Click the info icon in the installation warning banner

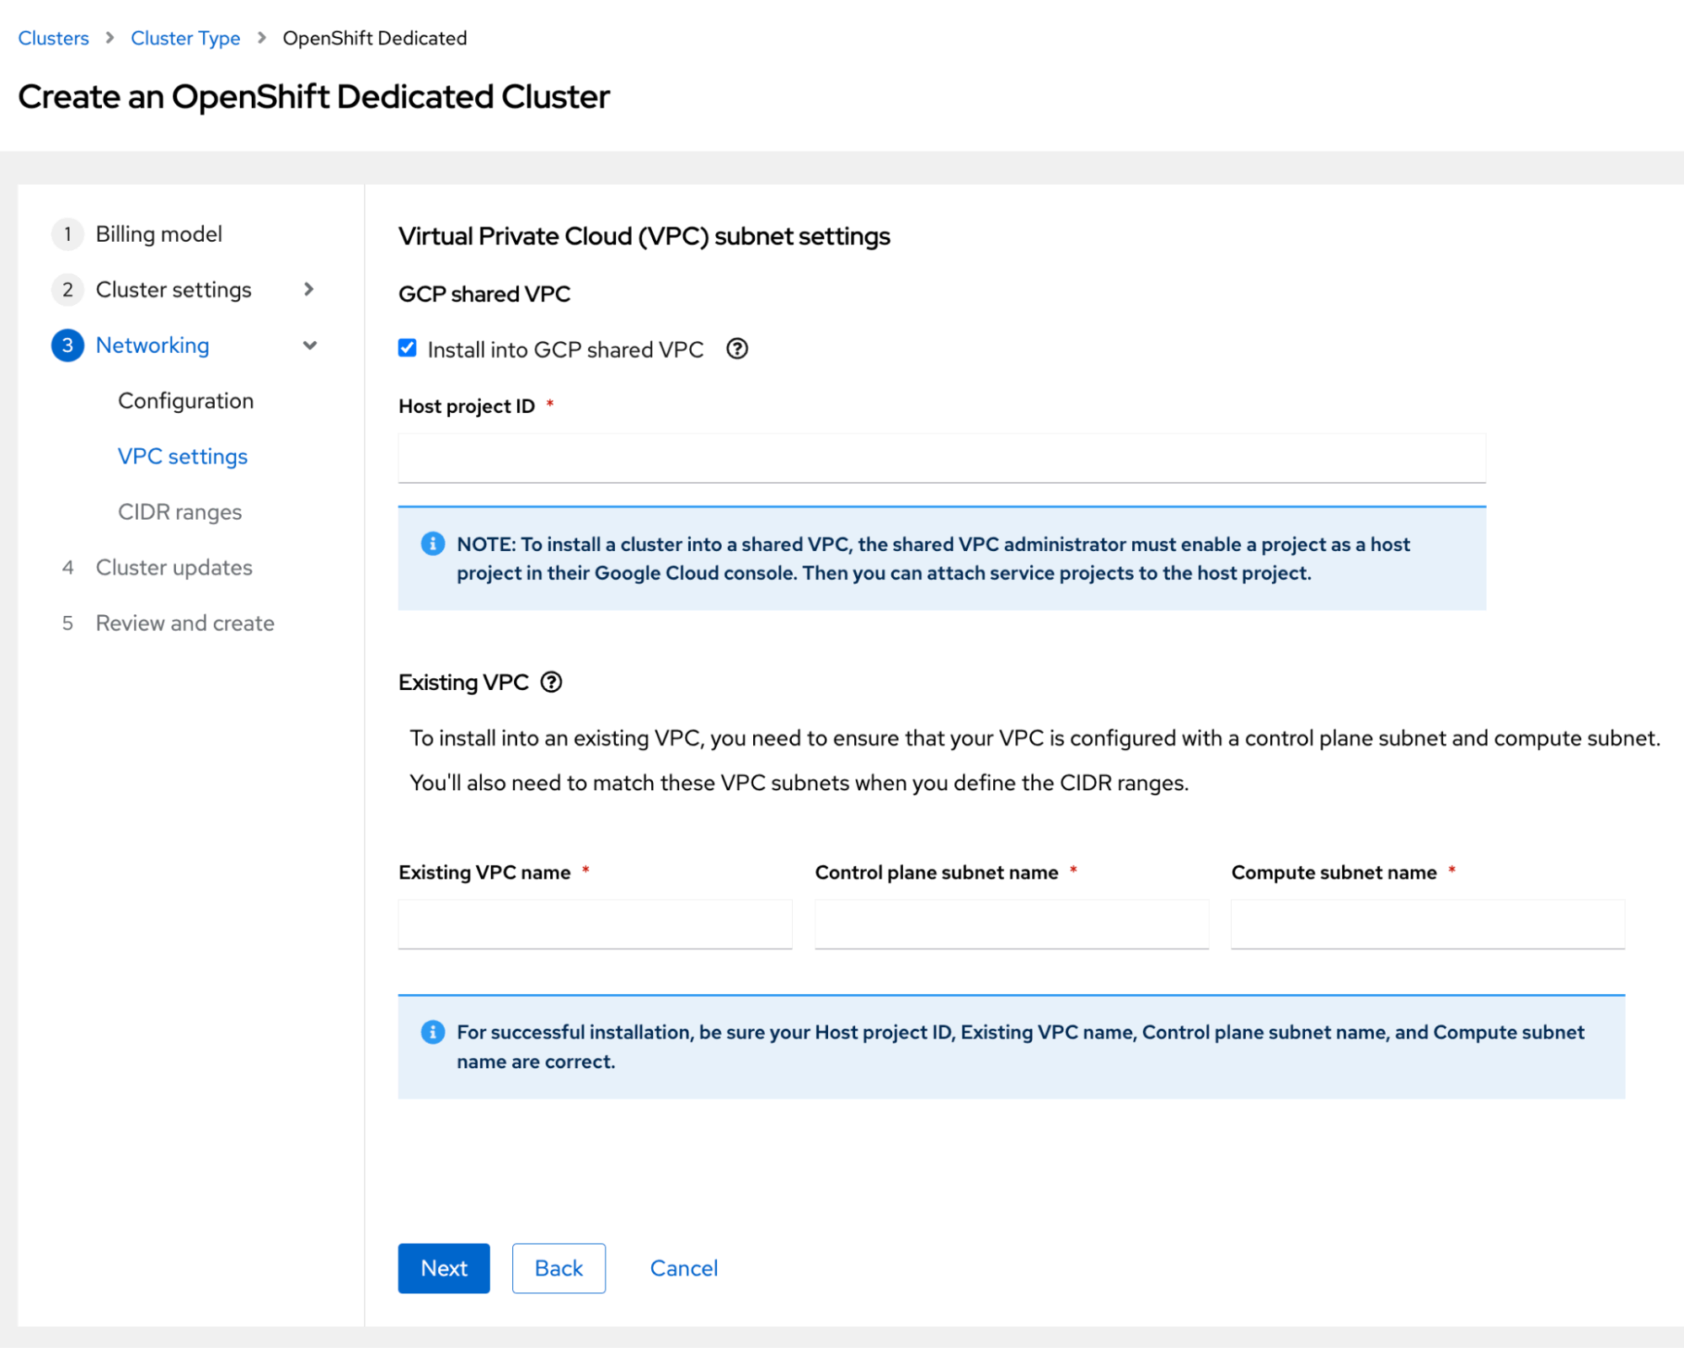432,1031
